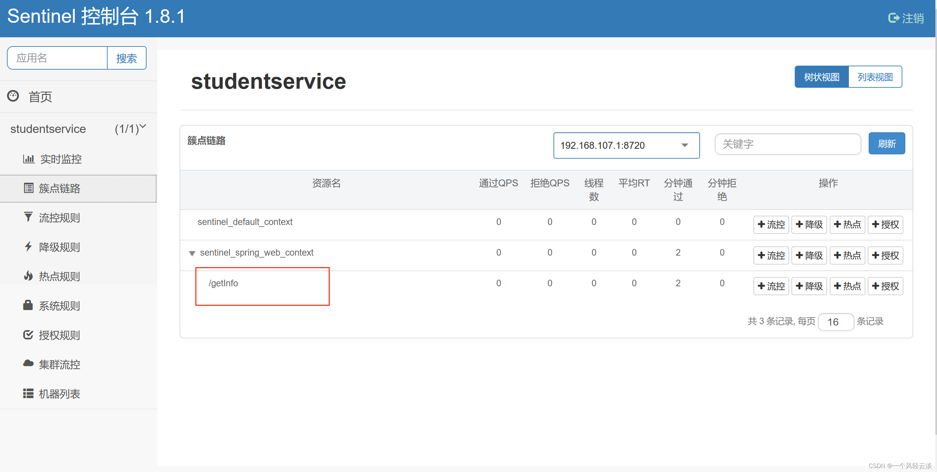
Task: Click the /getInfo resource name
Action: pos(223,283)
